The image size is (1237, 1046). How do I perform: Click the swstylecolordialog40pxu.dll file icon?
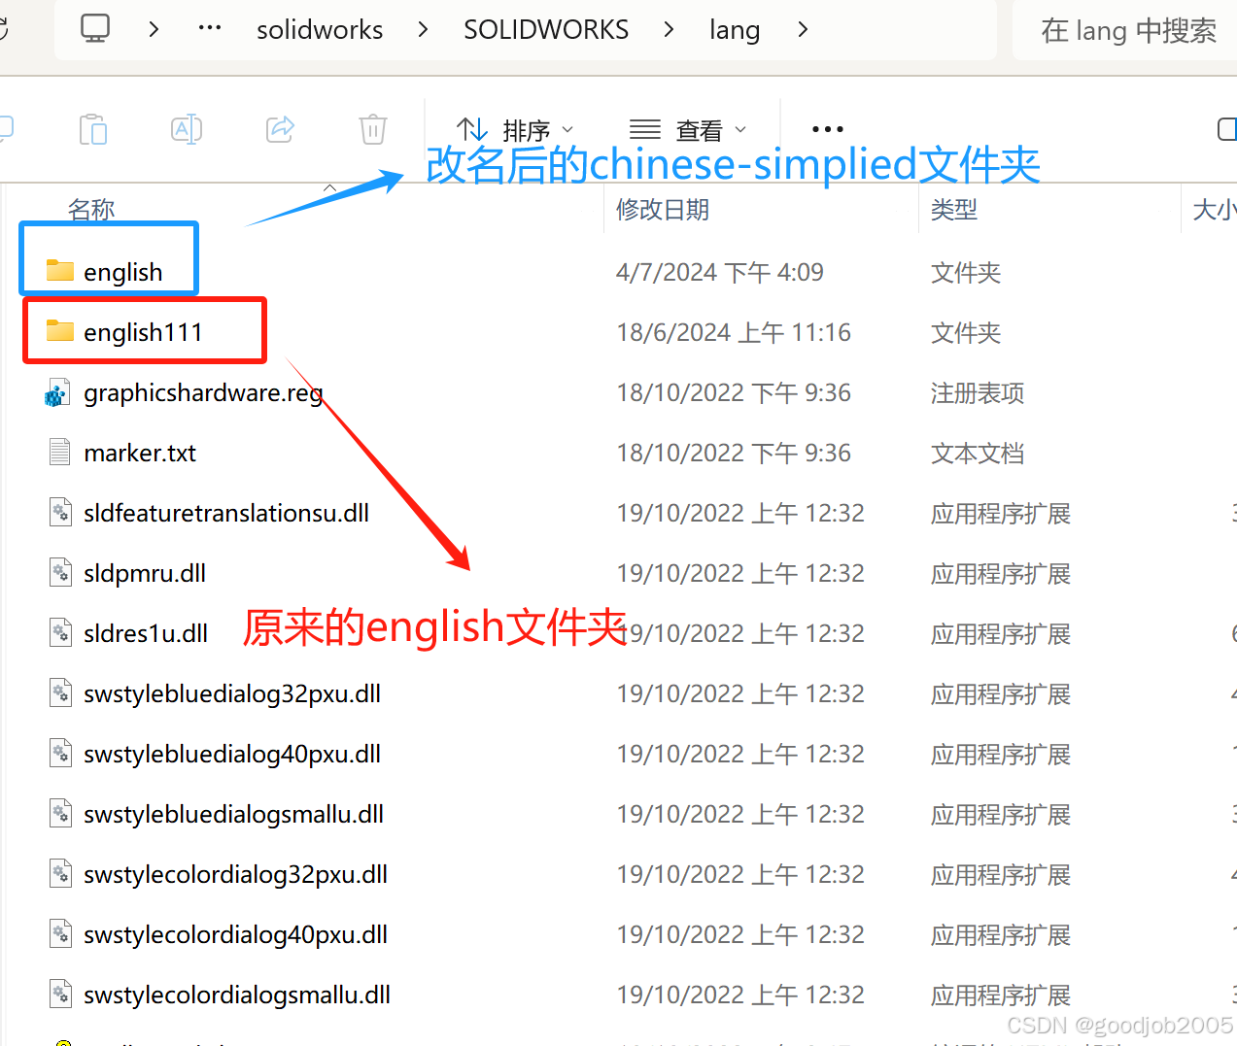pos(60,934)
